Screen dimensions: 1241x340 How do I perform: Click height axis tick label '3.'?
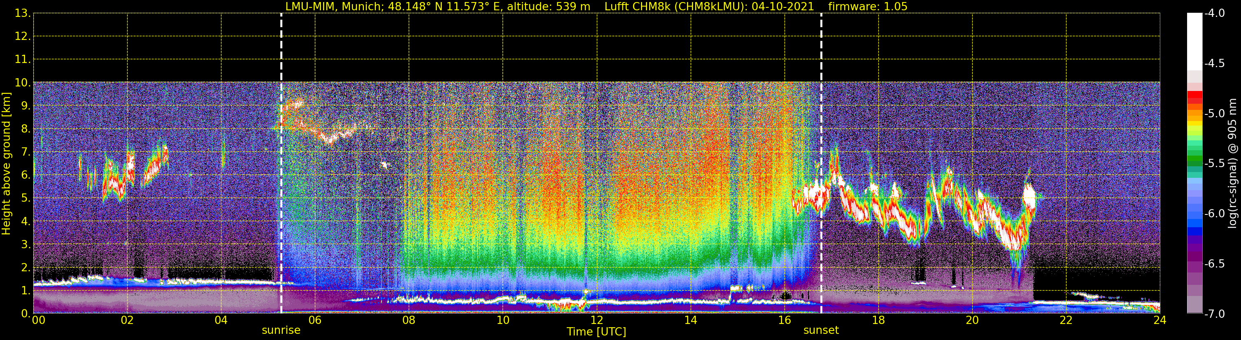(x=26, y=244)
